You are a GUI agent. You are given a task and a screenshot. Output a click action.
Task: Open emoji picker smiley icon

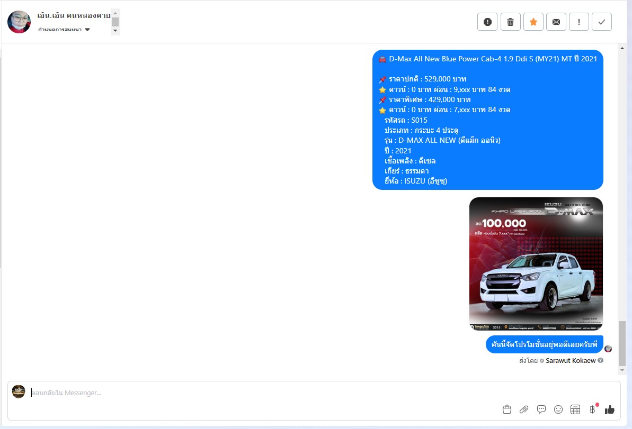pos(558,409)
